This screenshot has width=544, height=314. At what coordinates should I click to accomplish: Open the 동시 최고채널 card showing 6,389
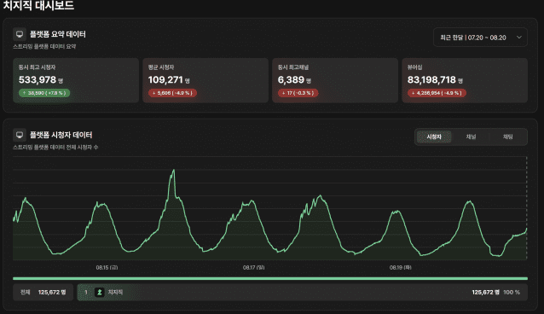pyautogui.click(x=335, y=80)
